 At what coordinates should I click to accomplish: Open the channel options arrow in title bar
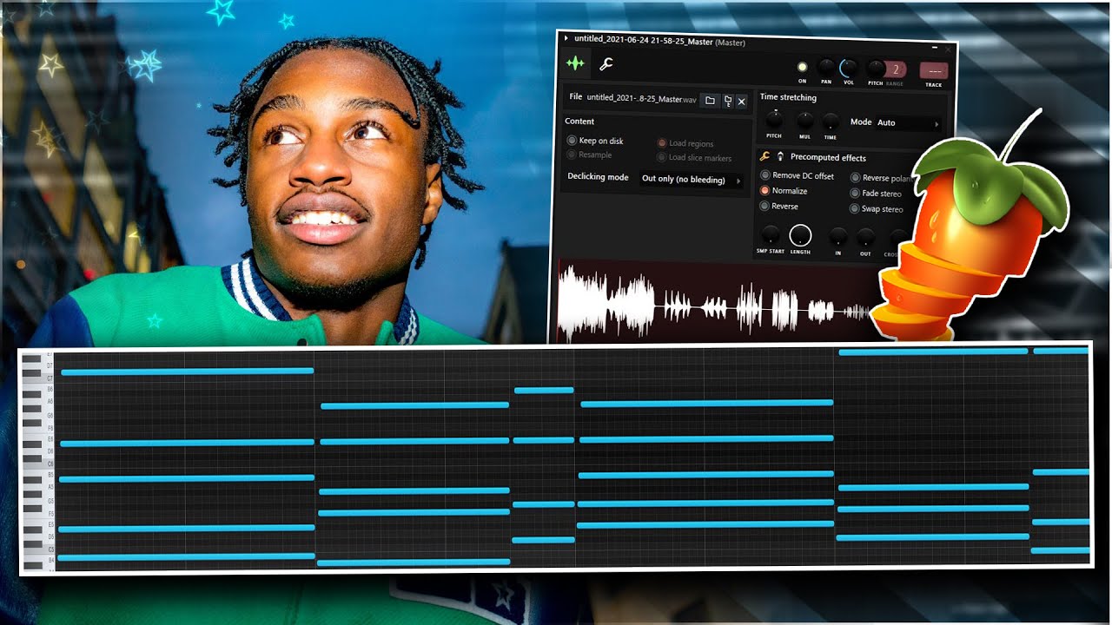[x=566, y=38]
